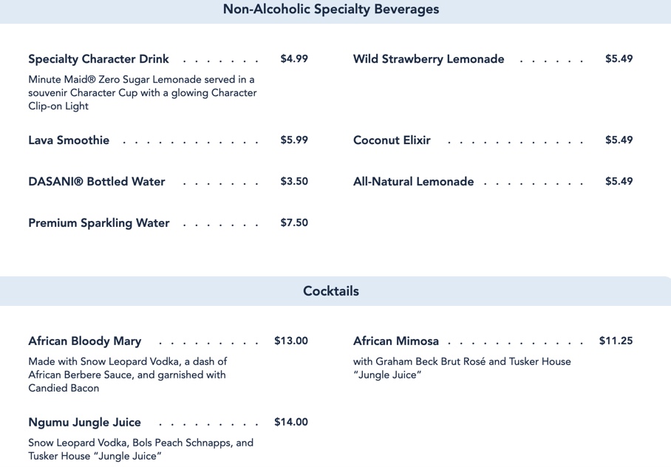Select the Wild Strawberry Lemonade item

coord(429,59)
